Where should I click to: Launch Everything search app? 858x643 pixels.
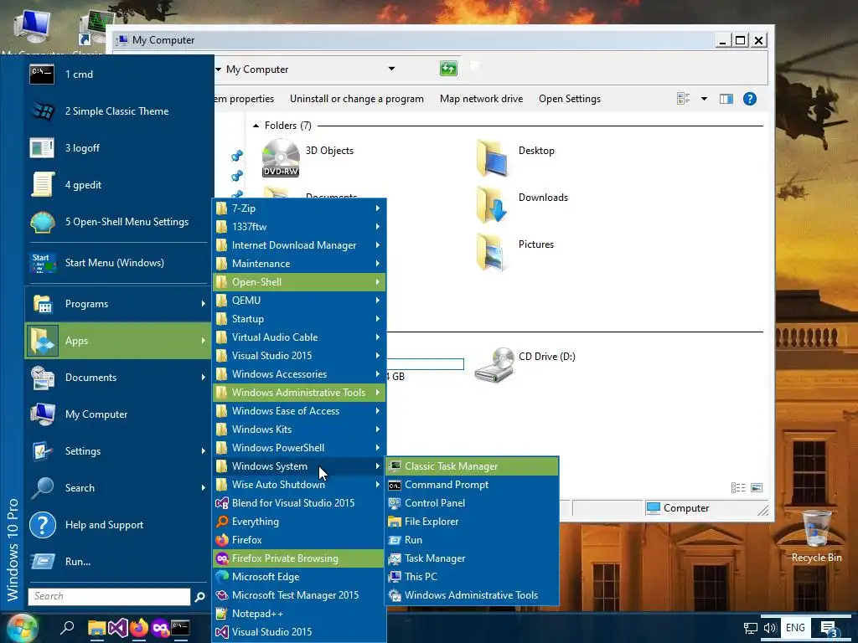pos(299,522)
